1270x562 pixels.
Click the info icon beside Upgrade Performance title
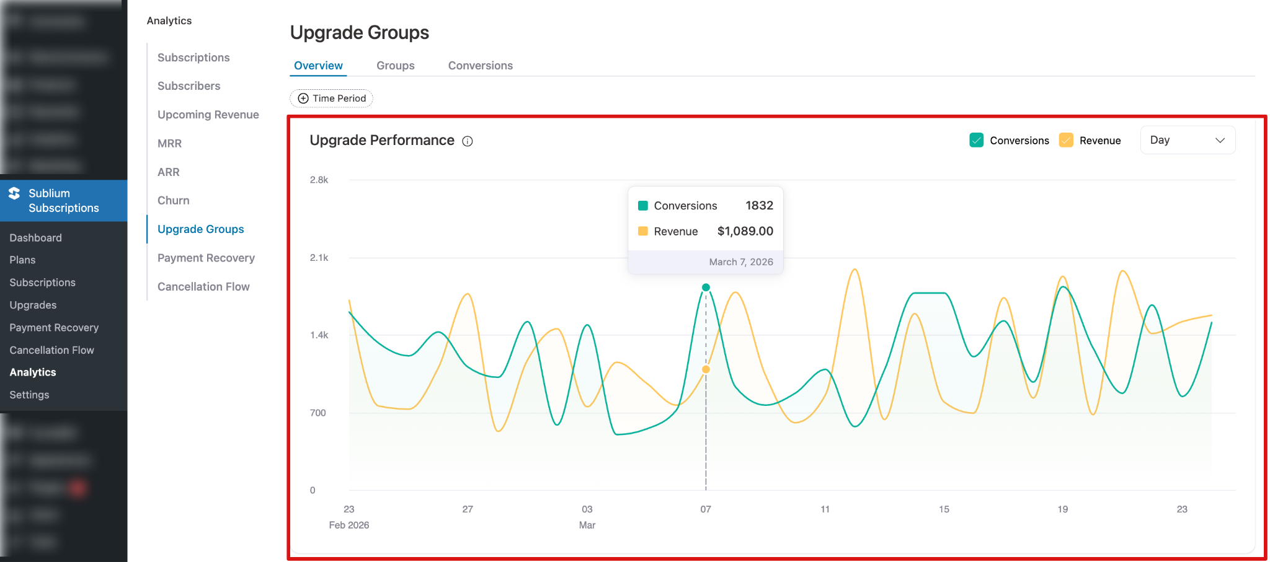tap(467, 141)
